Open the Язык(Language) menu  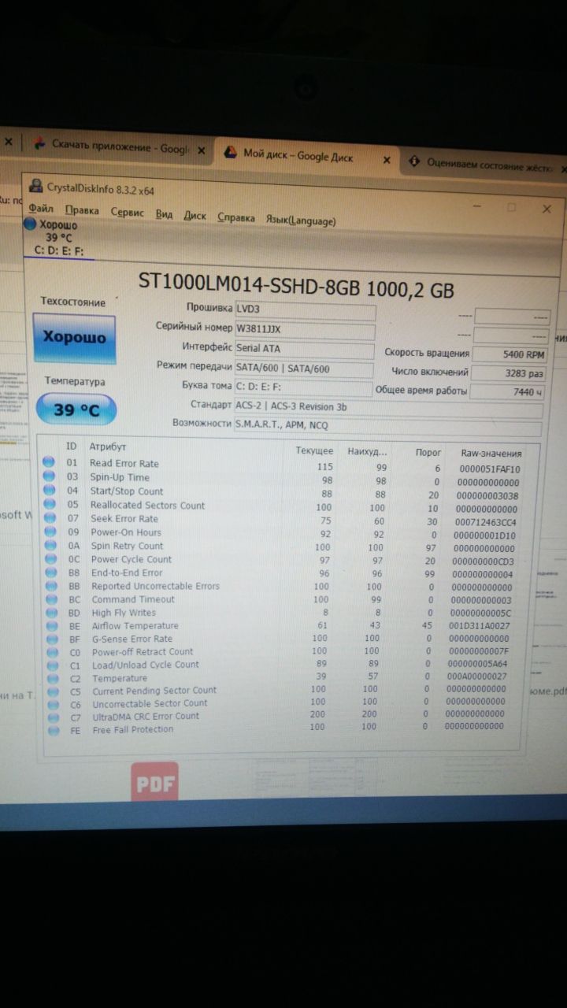(x=301, y=220)
